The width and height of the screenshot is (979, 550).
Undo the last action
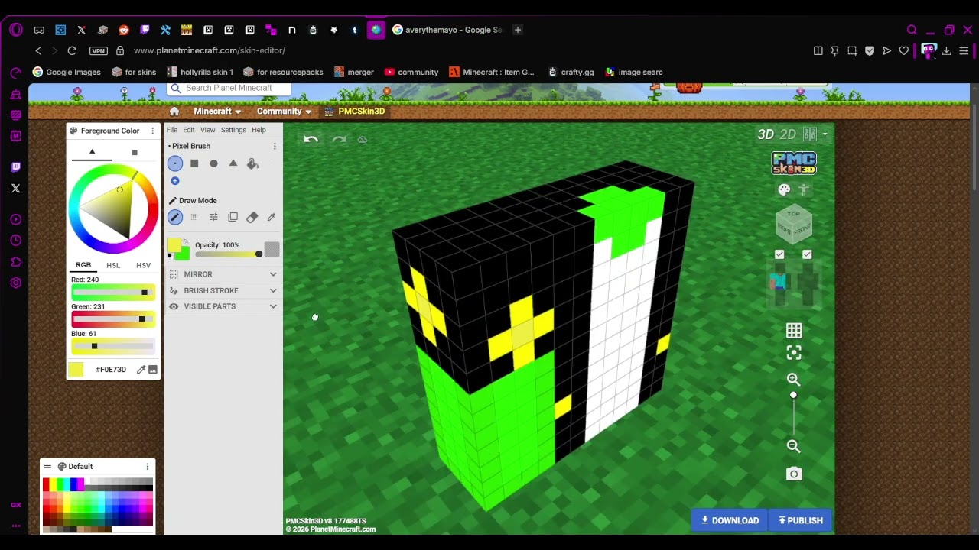(x=311, y=139)
